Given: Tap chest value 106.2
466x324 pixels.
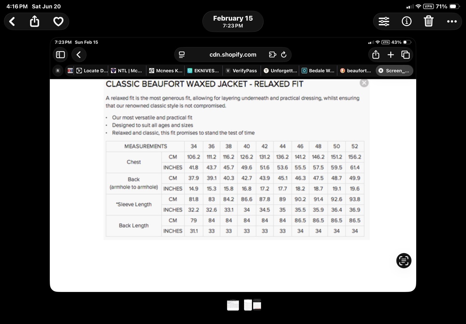Looking at the screenshot, I should 194,157.
